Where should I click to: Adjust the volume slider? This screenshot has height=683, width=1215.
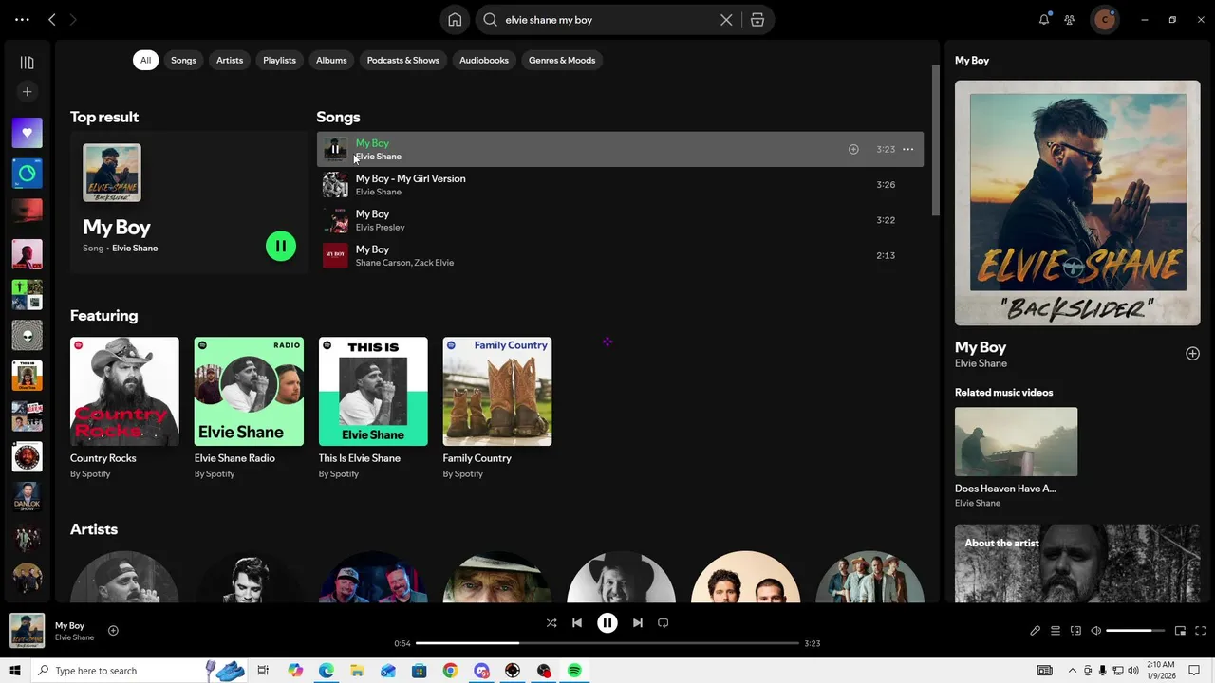pos(1134,631)
